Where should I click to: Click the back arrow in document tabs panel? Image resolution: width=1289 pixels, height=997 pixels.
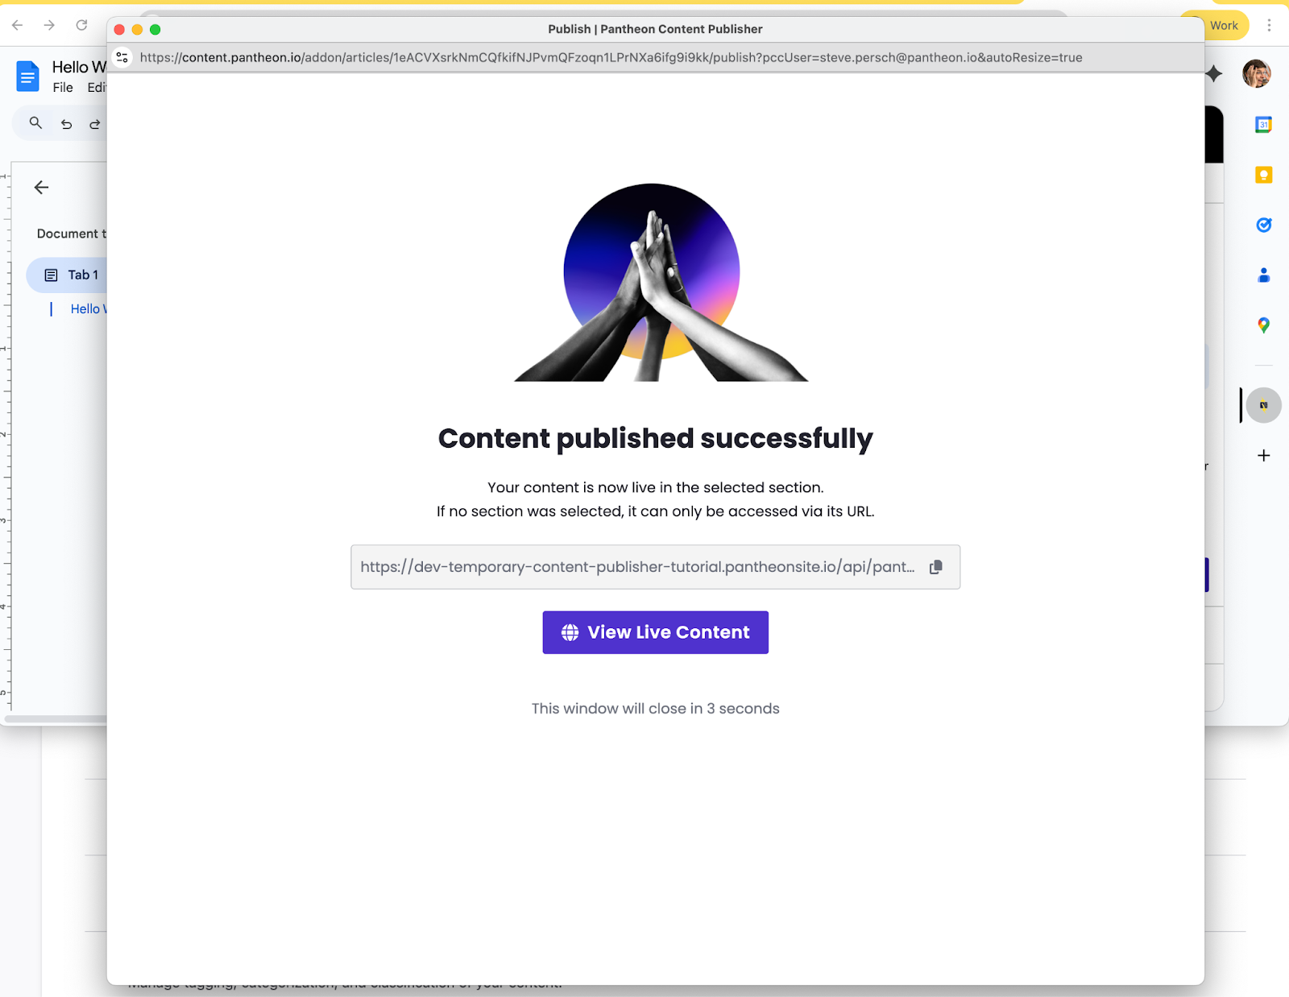coord(42,188)
